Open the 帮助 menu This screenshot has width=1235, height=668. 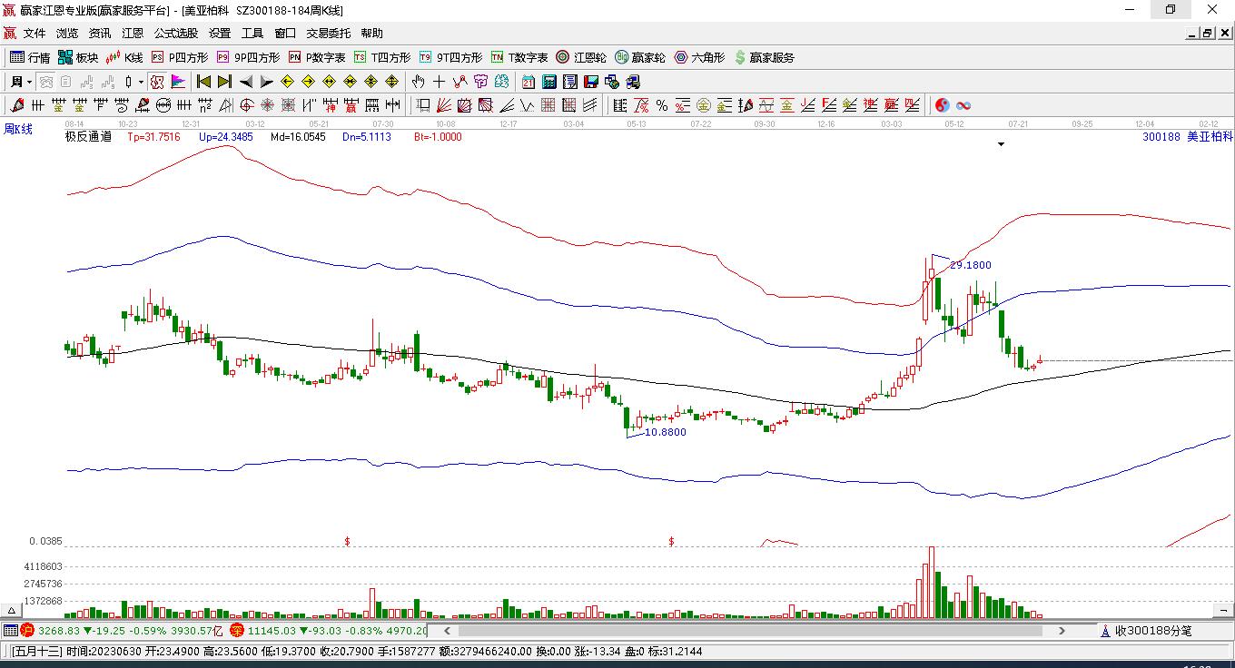tap(372, 34)
